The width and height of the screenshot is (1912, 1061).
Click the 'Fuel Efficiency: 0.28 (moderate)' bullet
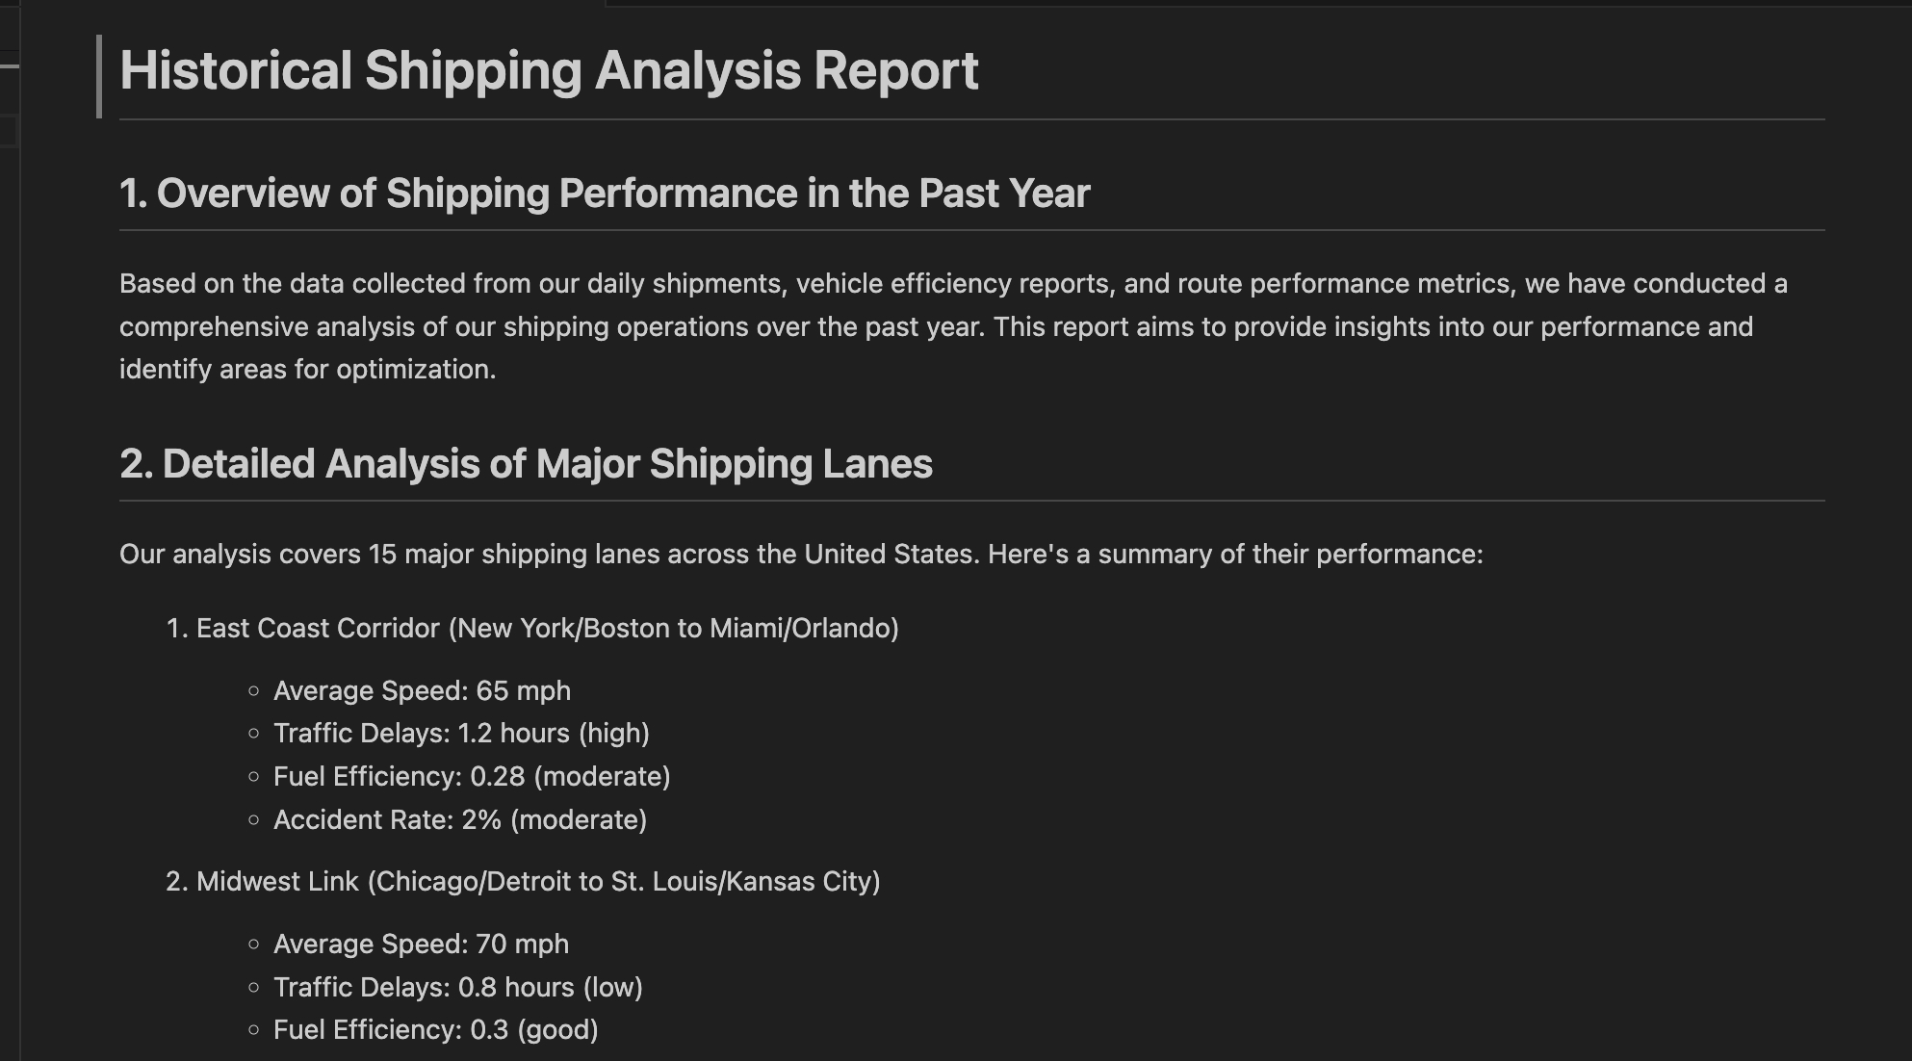pyautogui.click(x=472, y=777)
